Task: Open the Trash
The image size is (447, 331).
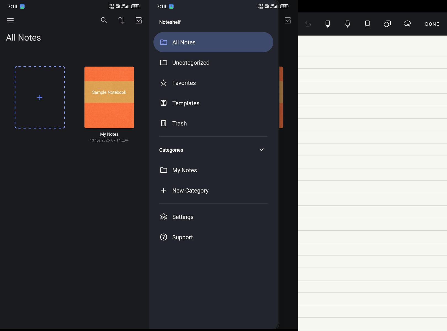Action: [x=213, y=123]
